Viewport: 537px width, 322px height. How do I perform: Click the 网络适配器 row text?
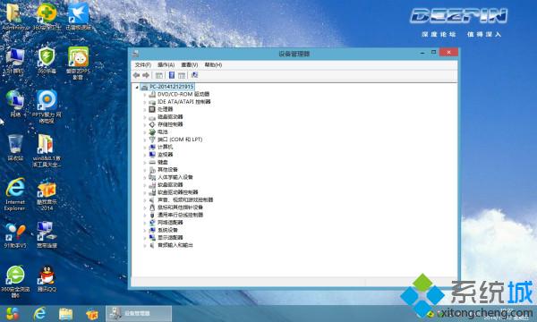(x=170, y=223)
